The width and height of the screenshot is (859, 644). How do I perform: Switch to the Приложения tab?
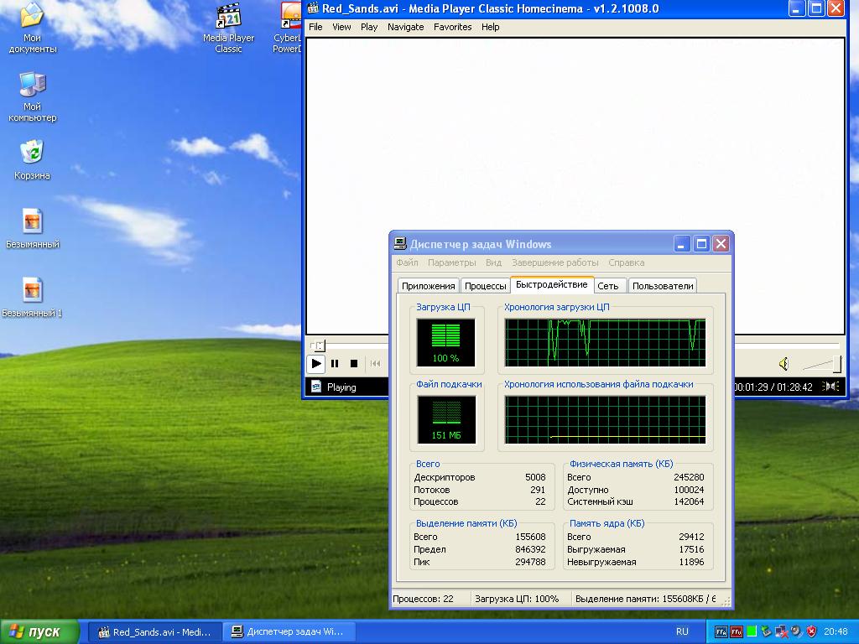pyautogui.click(x=429, y=286)
